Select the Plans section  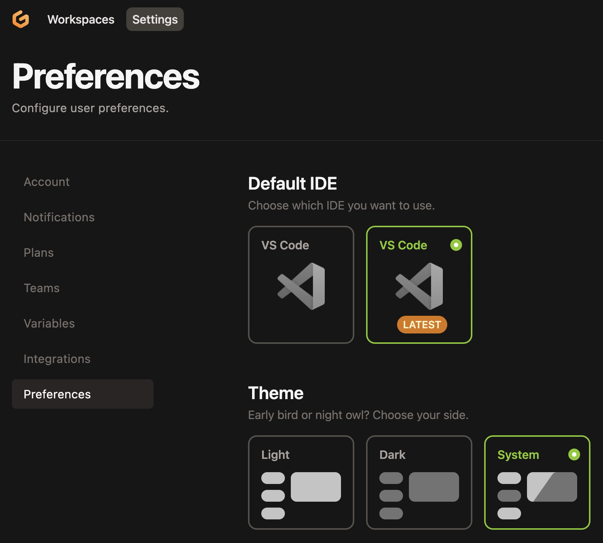[38, 252]
